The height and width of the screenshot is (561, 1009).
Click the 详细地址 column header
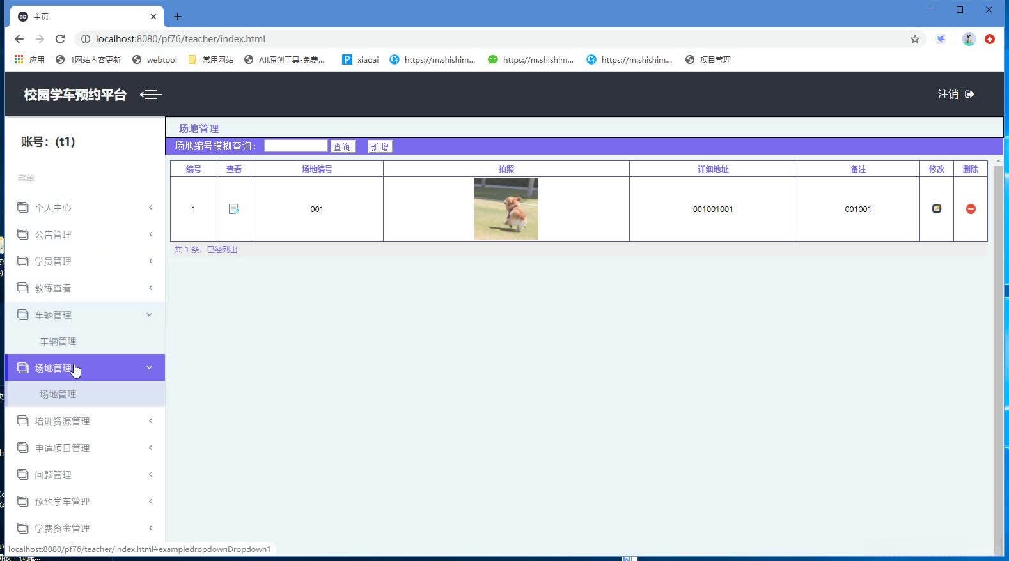(713, 169)
